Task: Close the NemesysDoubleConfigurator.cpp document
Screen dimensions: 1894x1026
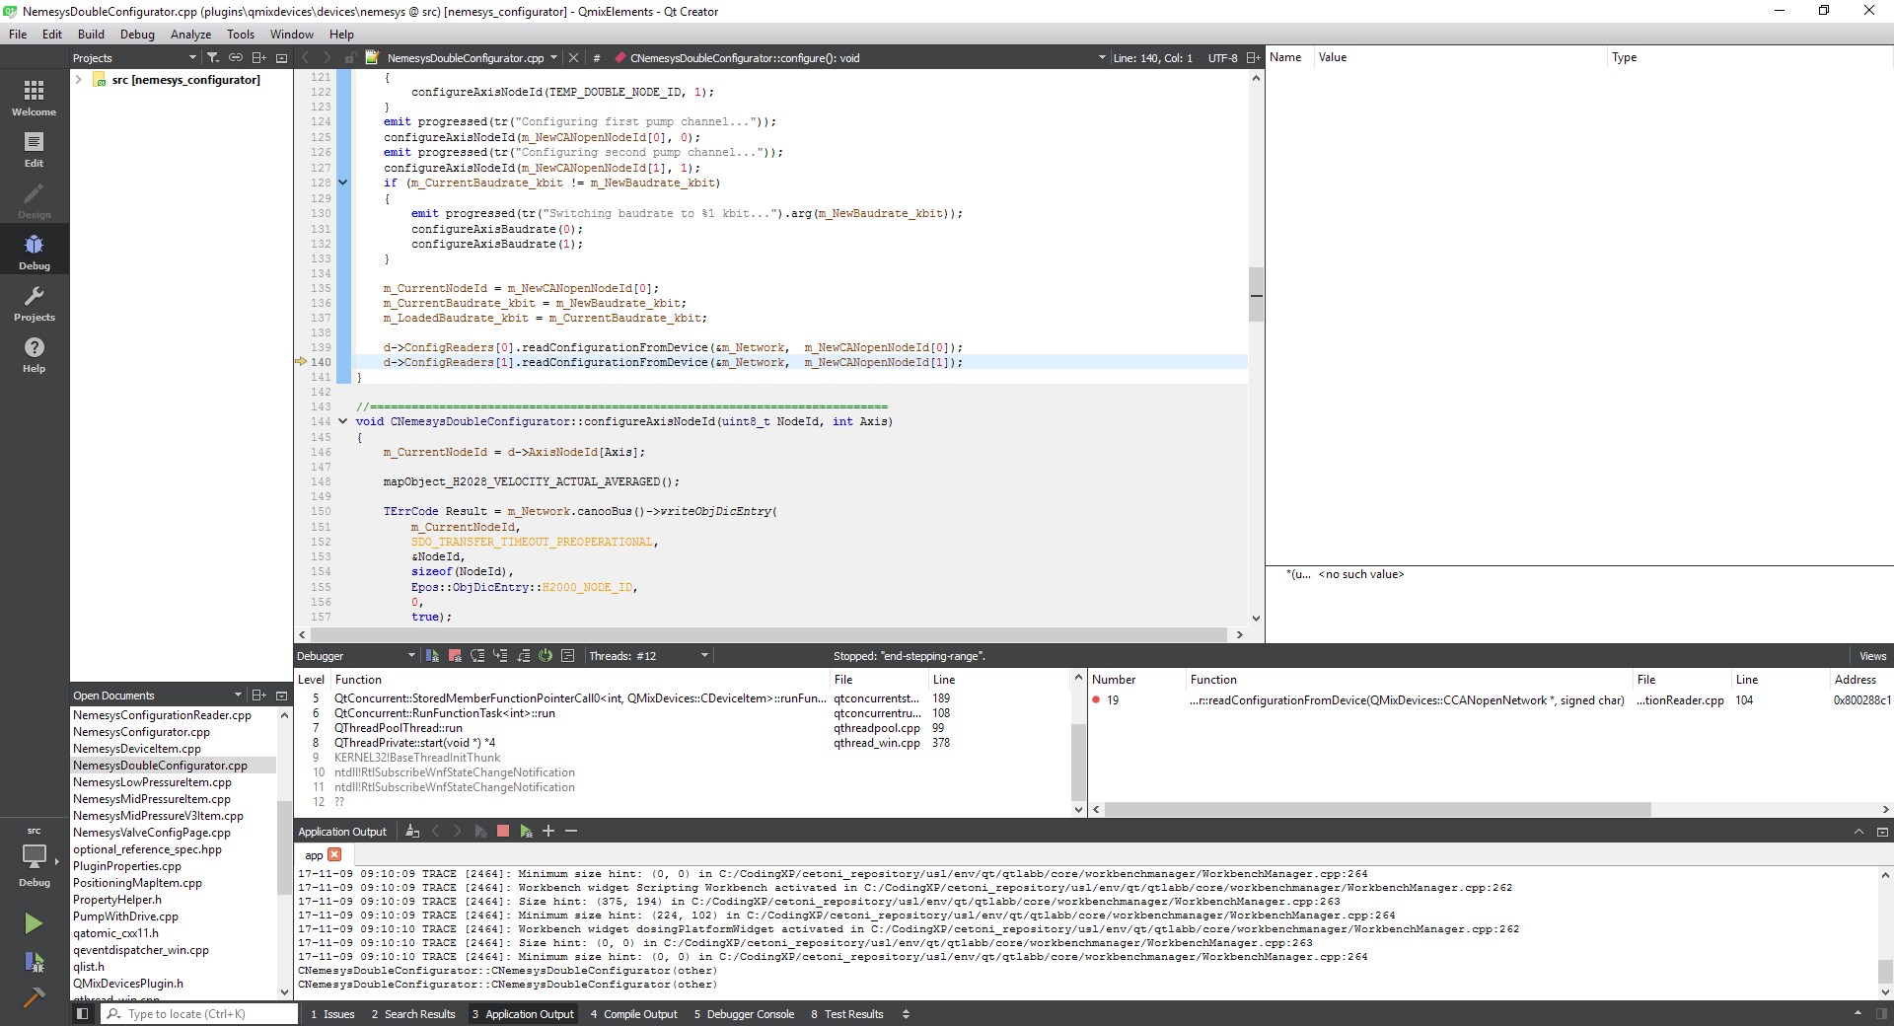Action: click(x=573, y=58)
